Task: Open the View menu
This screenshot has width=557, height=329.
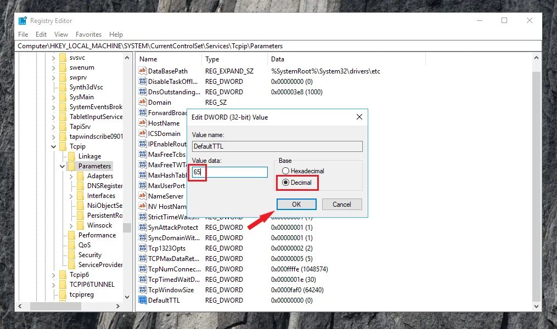Action: point(61,35)
